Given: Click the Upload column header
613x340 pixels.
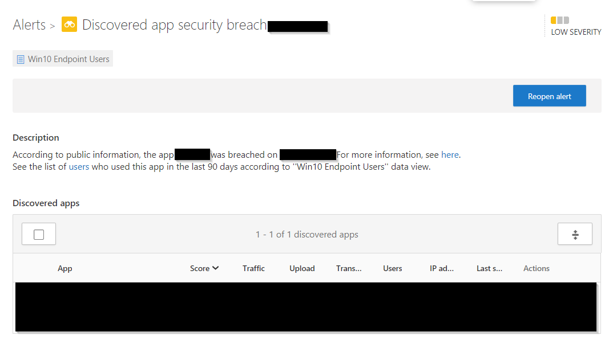Looking at the screenshot, I should (302, 268).
